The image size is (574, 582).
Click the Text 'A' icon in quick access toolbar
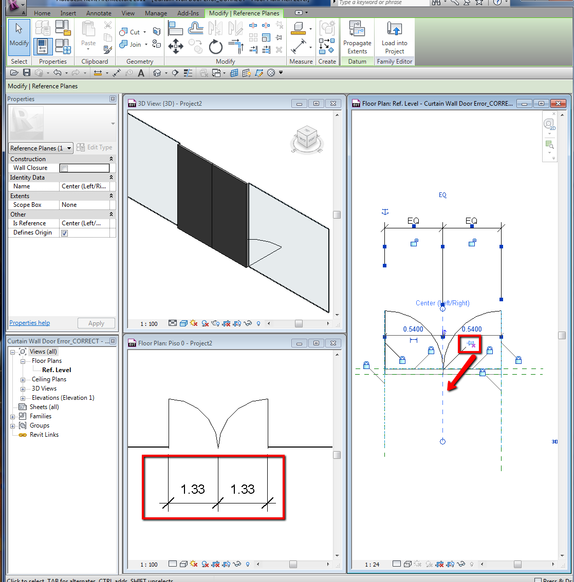click(141, 73)
